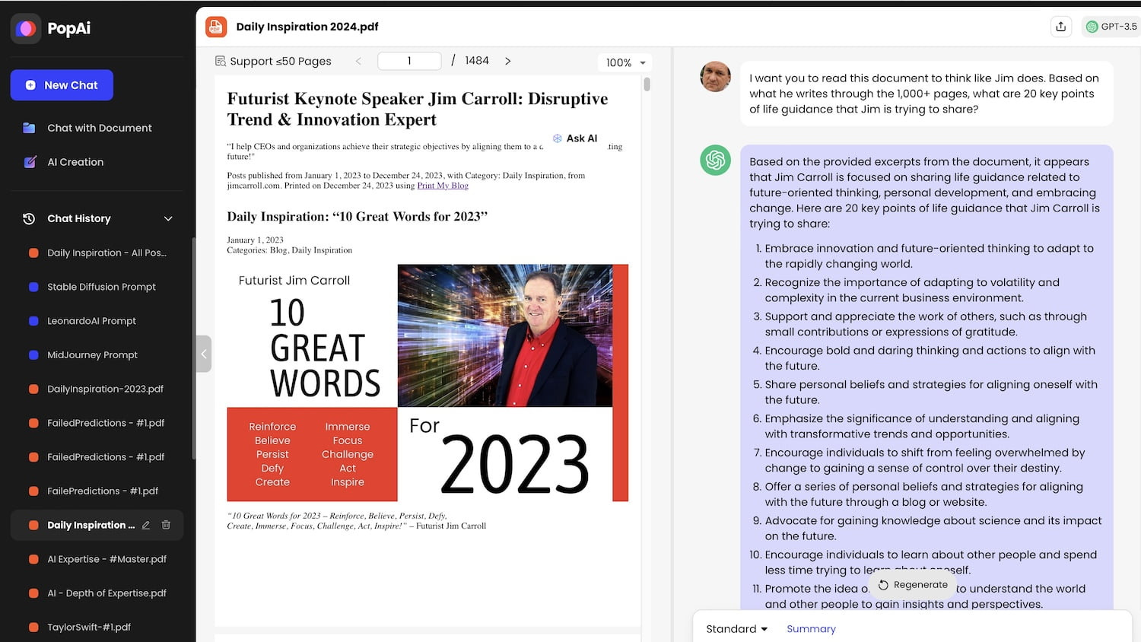Click the total page count 1484
The image size is (1141, 642).
(x=477, y=61)
